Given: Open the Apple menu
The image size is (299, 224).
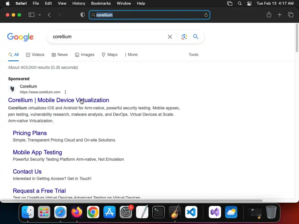Looking at the screenshot, I should click(x=8, y=3).
